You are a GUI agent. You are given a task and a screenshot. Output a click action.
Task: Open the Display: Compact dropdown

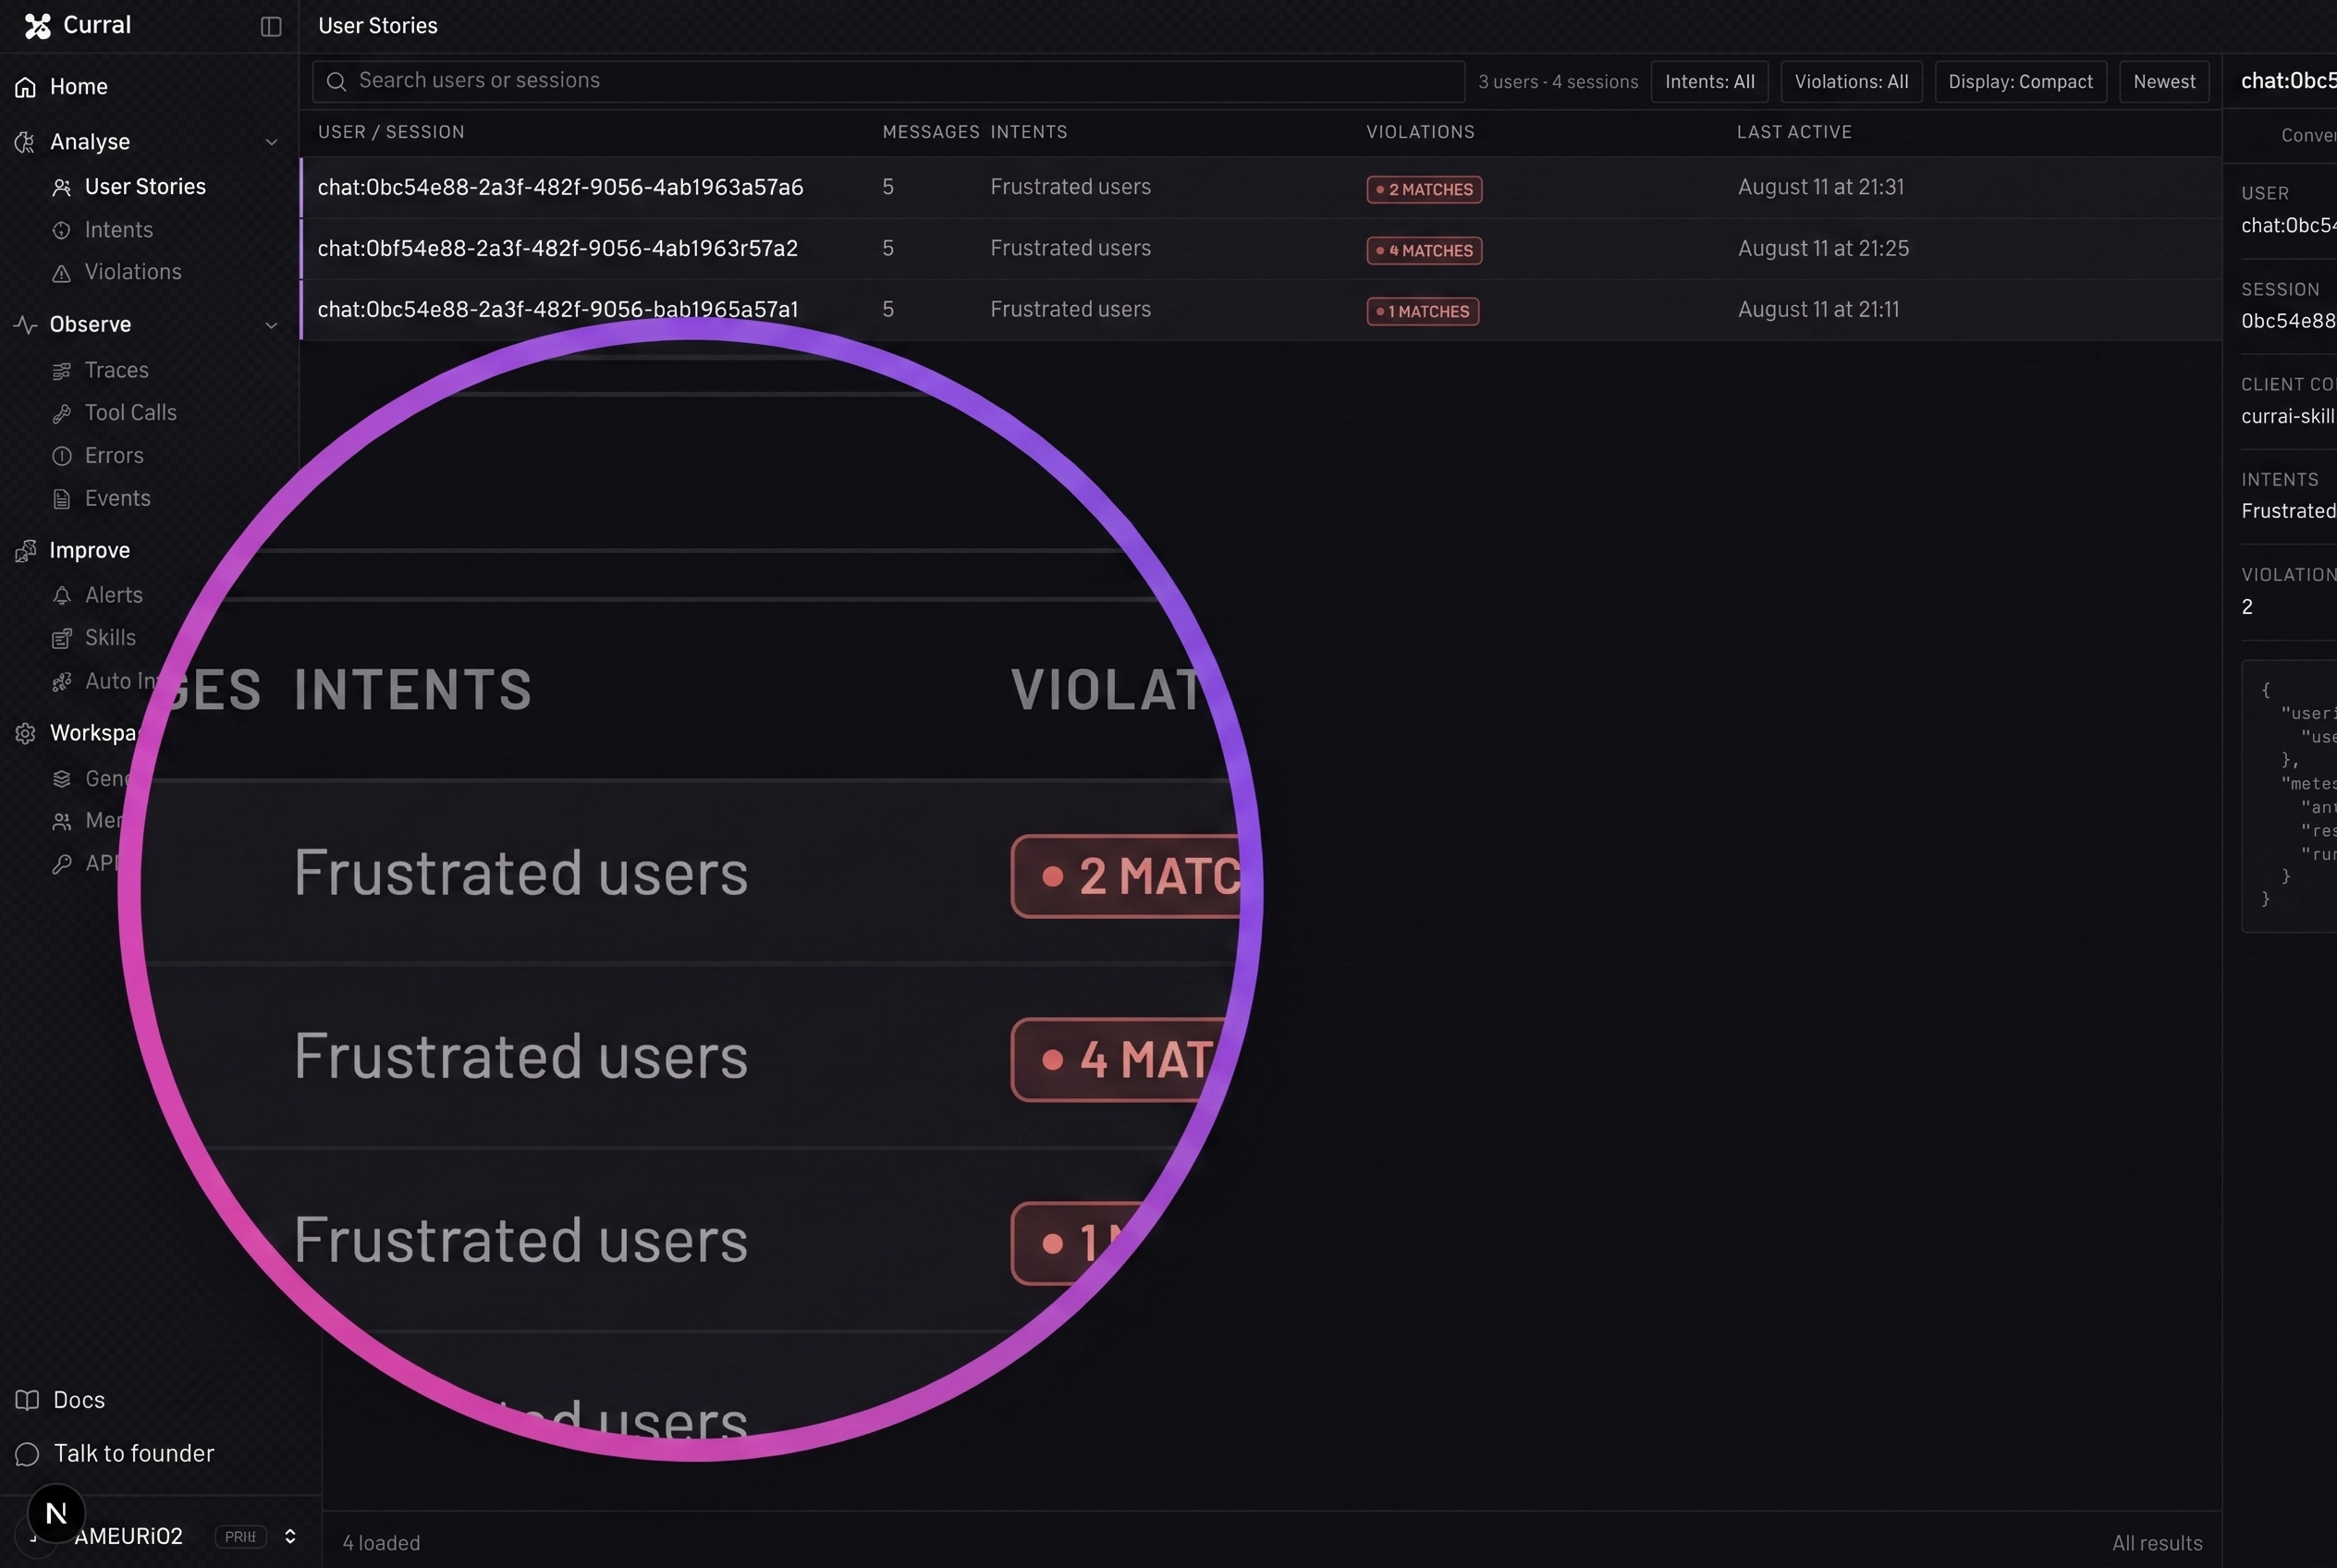click(x=2020, y=81)
